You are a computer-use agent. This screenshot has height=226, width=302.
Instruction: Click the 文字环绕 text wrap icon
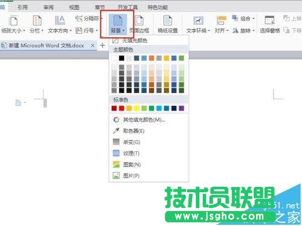pyautogui.click(x=198, y=20)
